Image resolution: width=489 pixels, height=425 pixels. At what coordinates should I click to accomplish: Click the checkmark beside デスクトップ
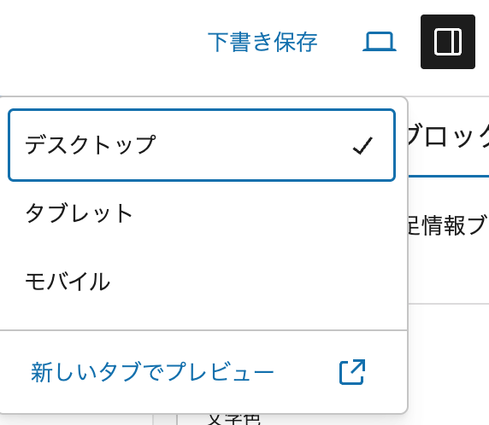point(362,145)
